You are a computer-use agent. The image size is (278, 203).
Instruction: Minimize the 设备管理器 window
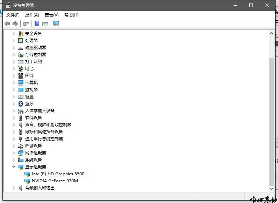(235, 5)
